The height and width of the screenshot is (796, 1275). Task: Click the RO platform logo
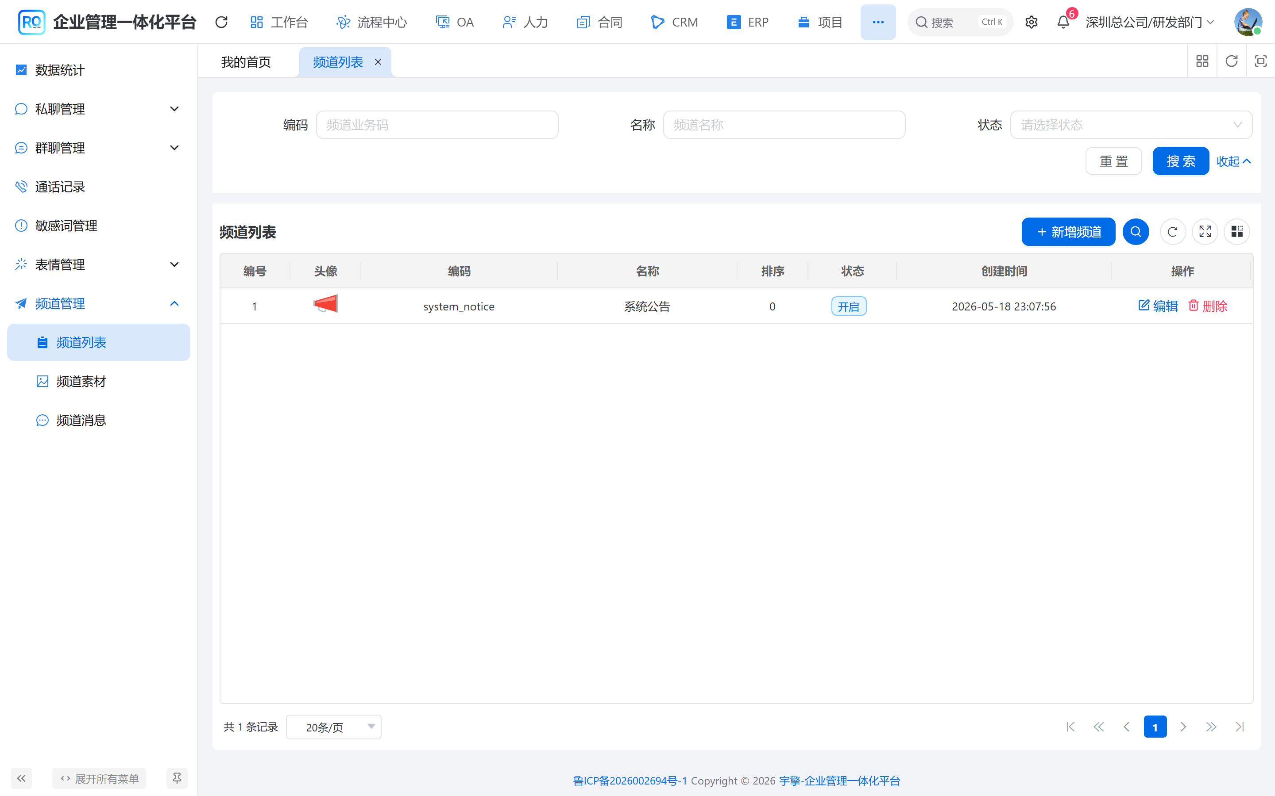31,22
